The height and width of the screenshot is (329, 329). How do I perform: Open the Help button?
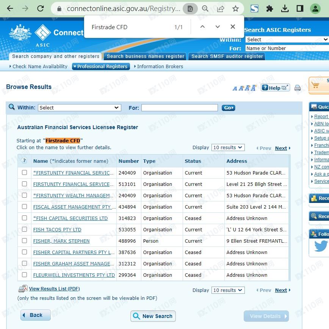tap(276, 88)
